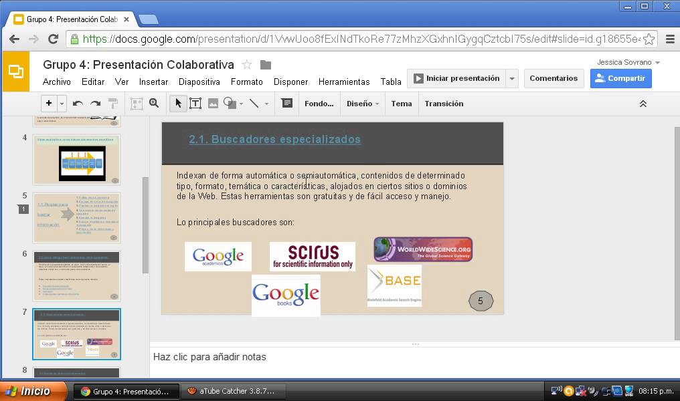Click the undo arrow

[78, 104]
